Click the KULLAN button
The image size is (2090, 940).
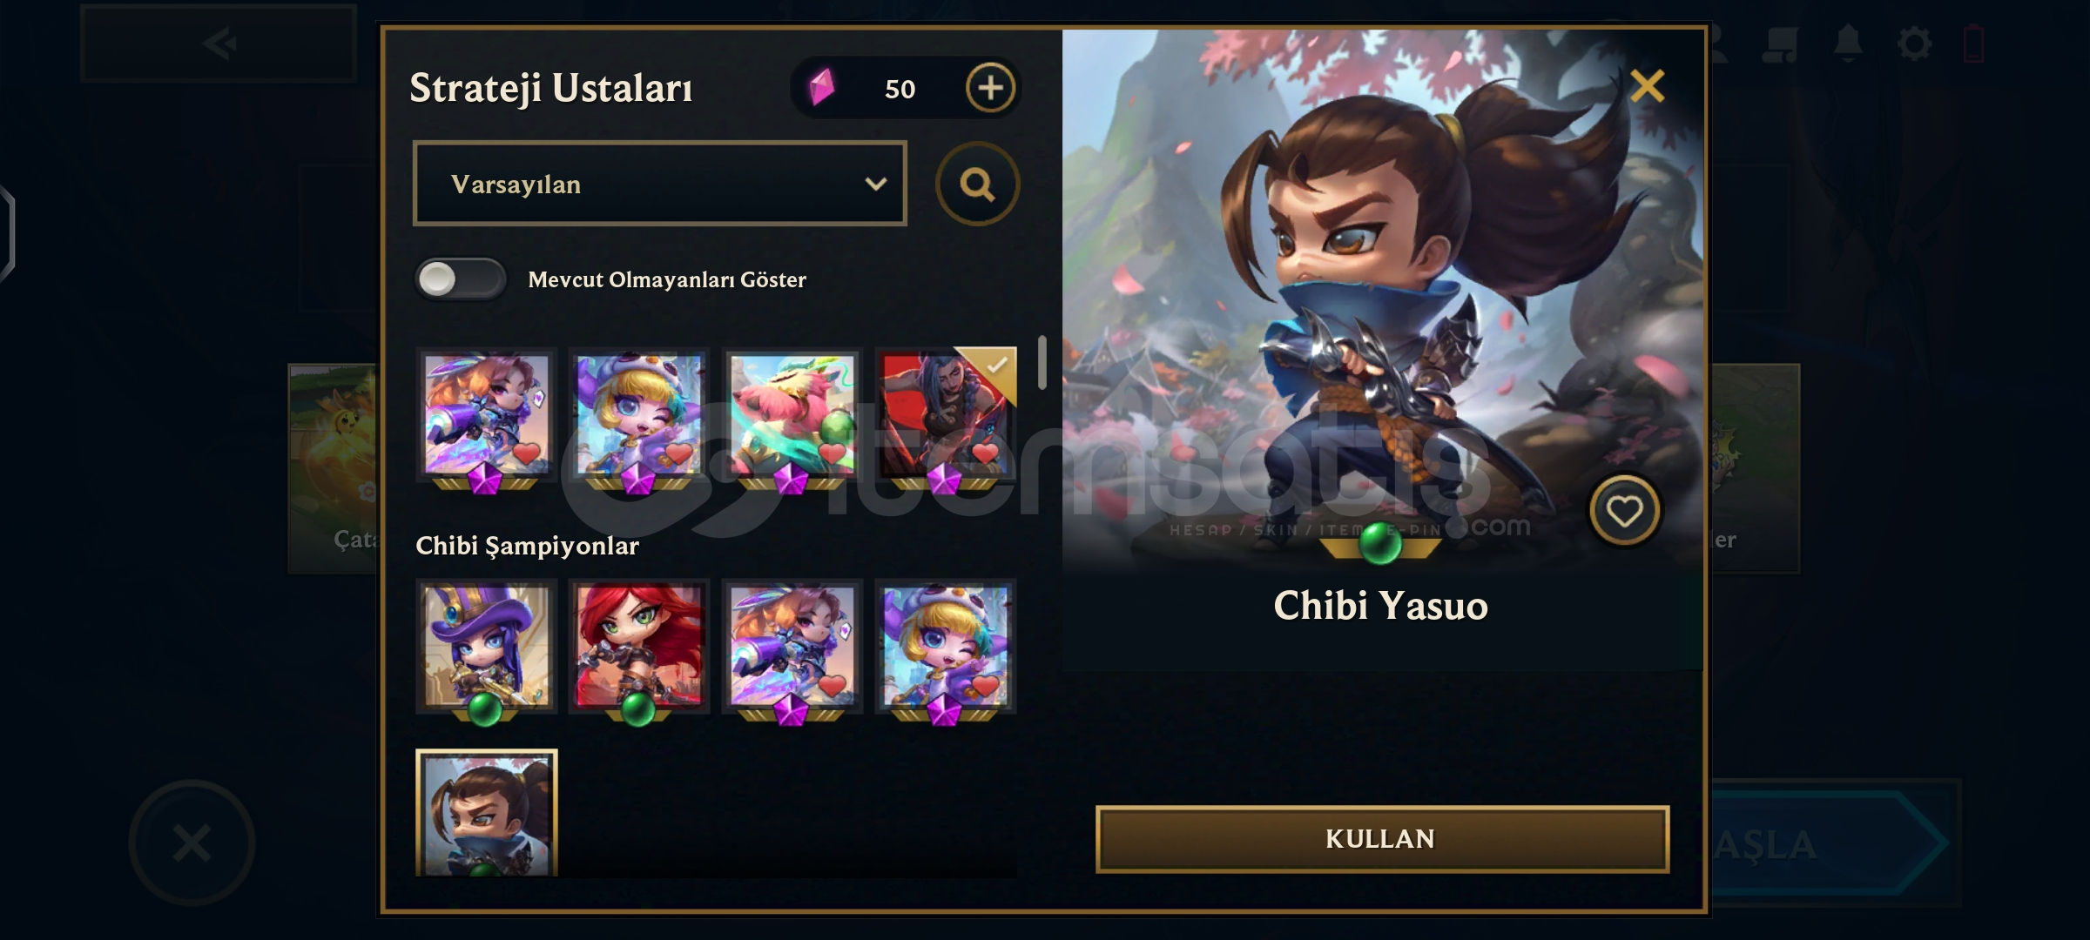tap(1382, 839)
